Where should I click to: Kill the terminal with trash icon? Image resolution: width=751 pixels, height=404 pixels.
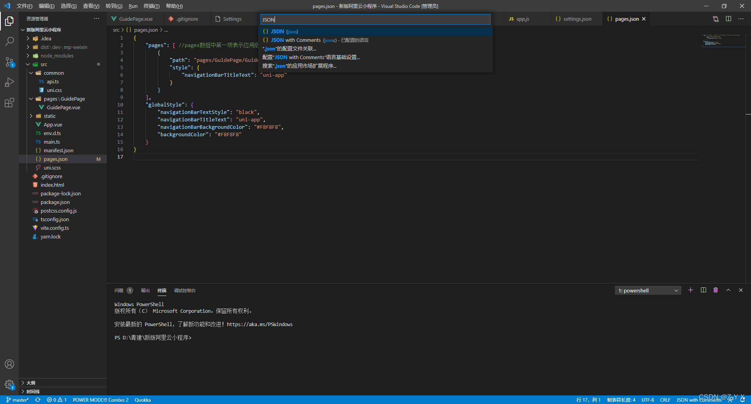pyautogui.click(x=715, y=290)
